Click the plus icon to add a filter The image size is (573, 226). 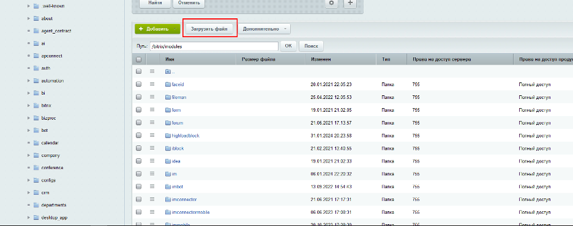tap(350, 2)
